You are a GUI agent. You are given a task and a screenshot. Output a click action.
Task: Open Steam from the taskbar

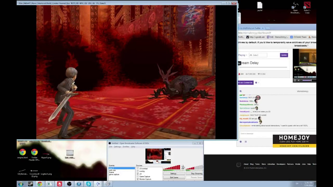pyautogui.click(x=30, y=184)
